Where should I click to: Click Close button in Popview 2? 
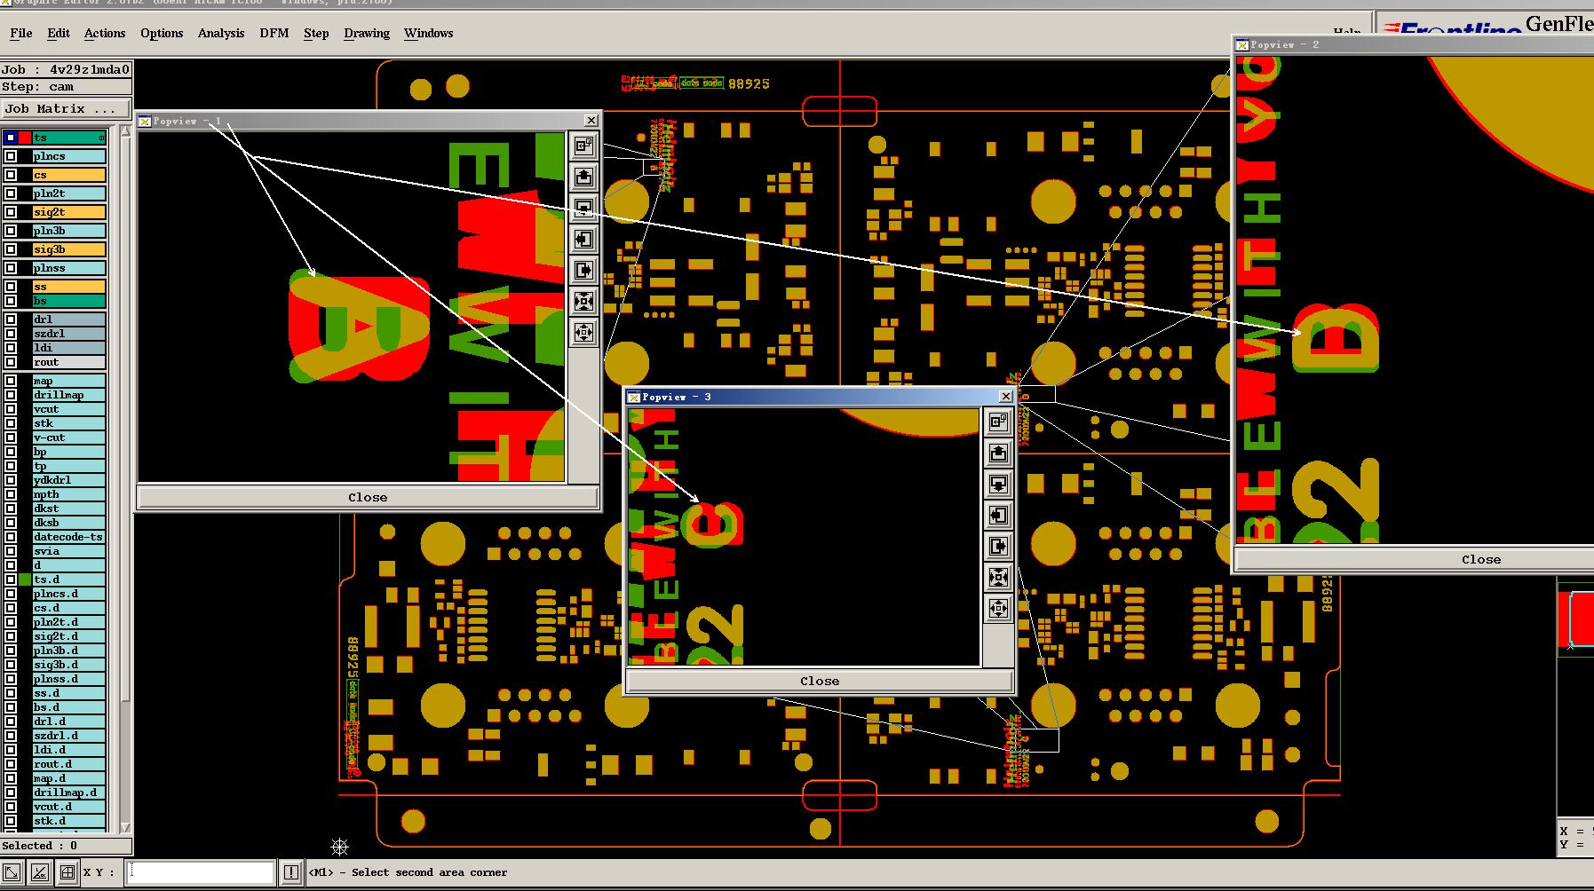pyautogui.click(x=1480, y=560)
